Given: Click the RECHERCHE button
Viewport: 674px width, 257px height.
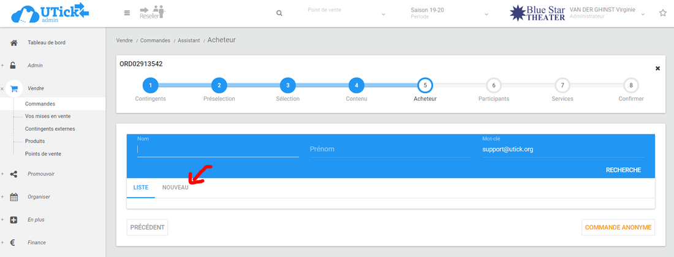Looking at the screenshot, I should click(623, 170).
